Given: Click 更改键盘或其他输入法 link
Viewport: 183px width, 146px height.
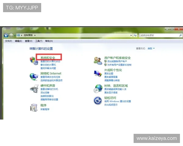Looking at the screenshot, I should (x=115, y=89).
